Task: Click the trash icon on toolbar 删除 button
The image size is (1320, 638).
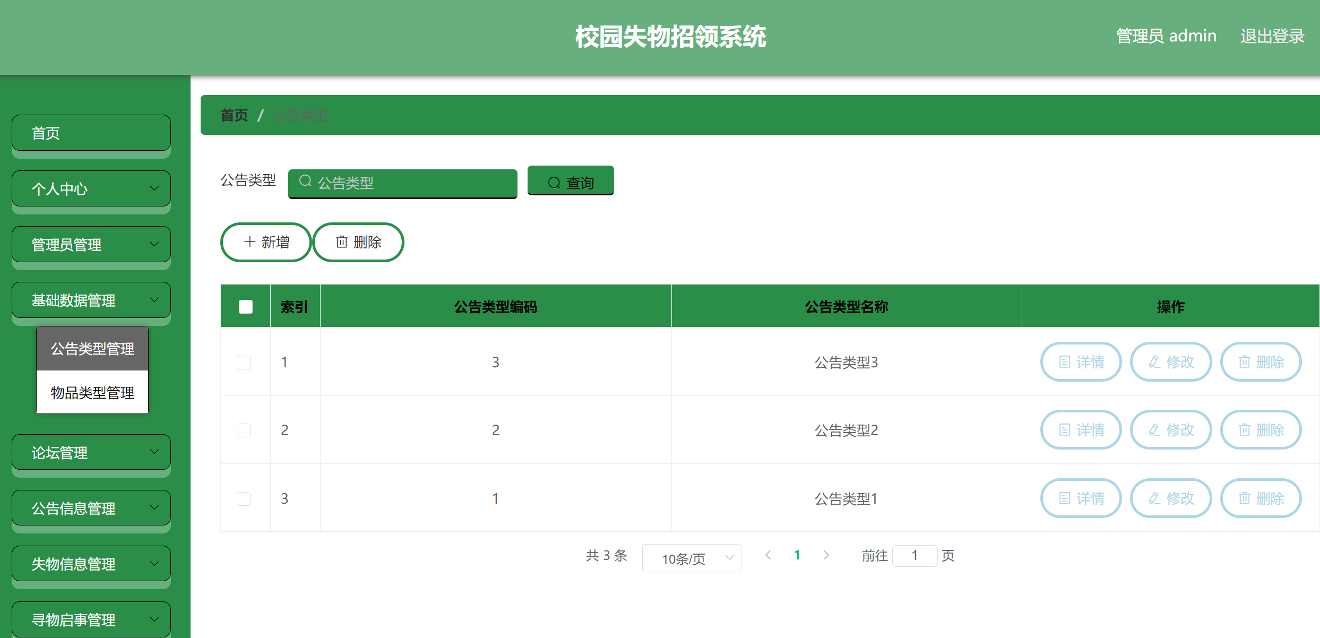Action: [342, 242]
